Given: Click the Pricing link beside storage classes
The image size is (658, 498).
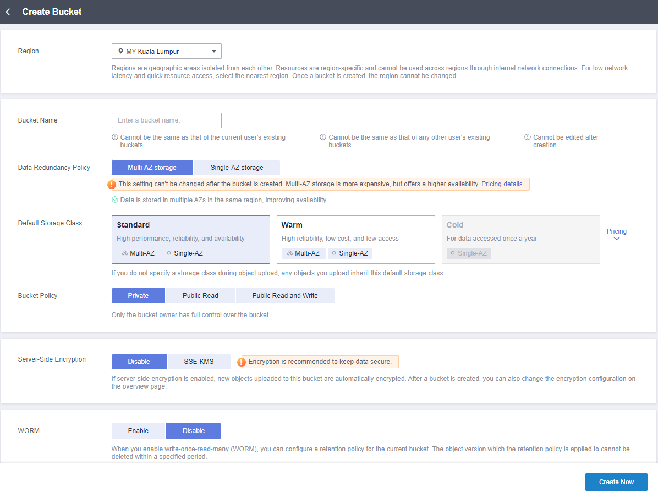Looking at the screenshot, I should [x=616, y=231].
